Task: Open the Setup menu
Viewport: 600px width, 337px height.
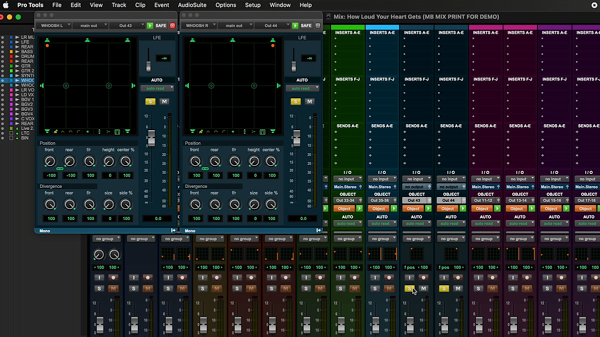Action: [252, 5]
